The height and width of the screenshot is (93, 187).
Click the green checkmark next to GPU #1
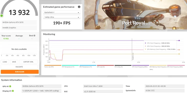[x=10, y=86]
